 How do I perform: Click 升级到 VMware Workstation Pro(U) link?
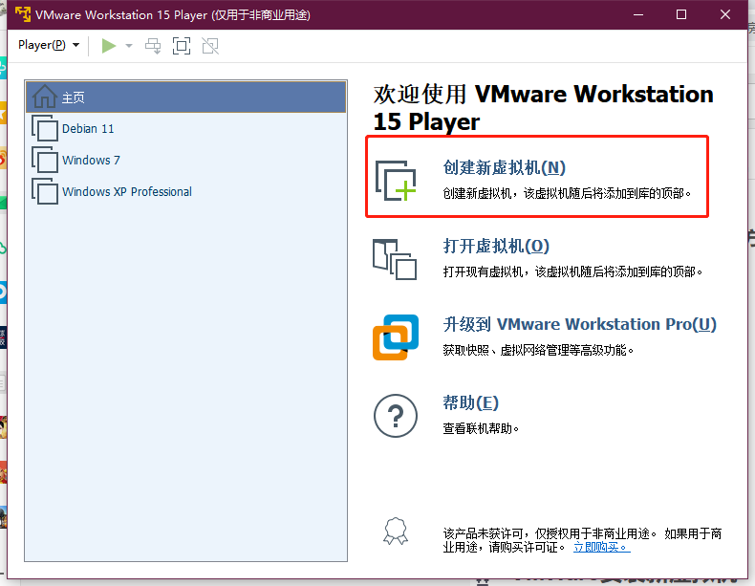[x=580, y=324]
